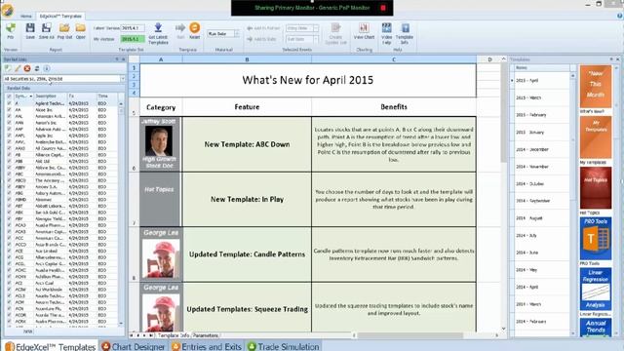Click the red delete symbol list icon
The width and height of the screenshot is (624, 351).
pos(27,68)
